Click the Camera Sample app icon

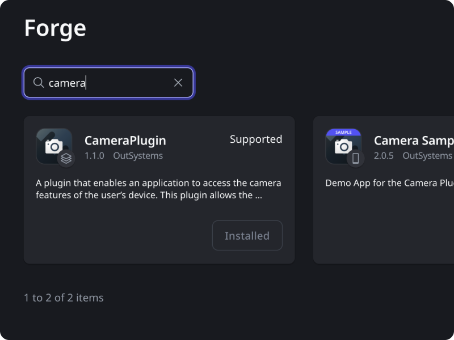343,147
